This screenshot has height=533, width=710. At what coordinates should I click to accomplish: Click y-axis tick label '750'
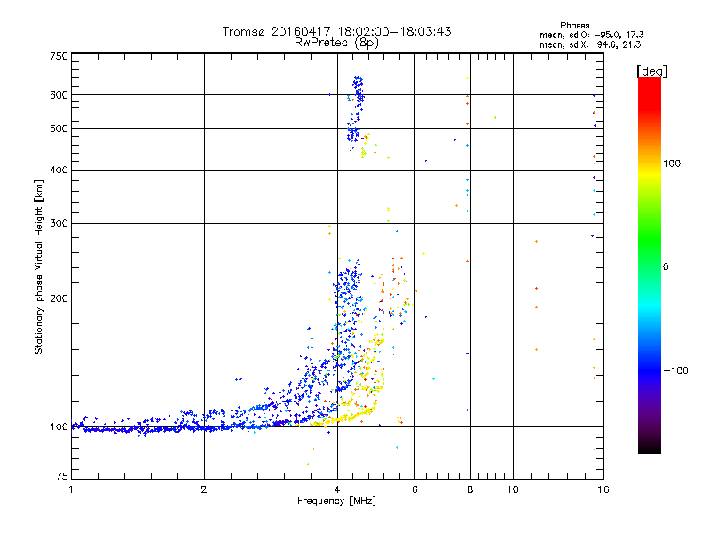tap(59, 56)
